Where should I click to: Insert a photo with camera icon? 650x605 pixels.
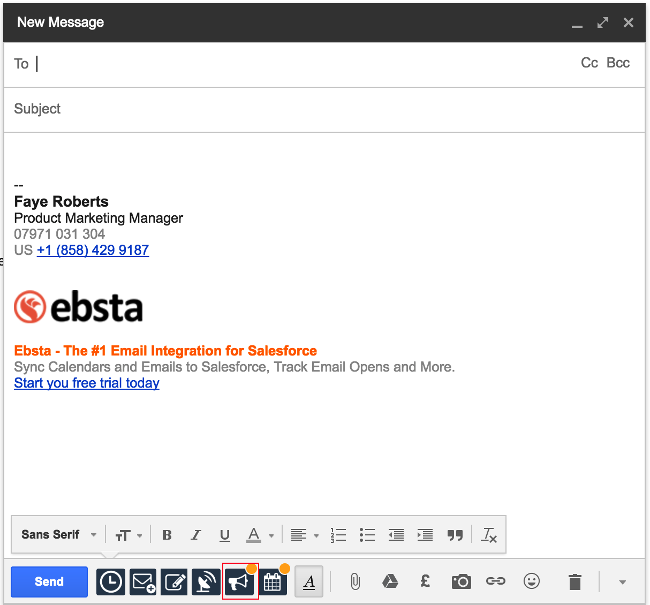point(461,581)
